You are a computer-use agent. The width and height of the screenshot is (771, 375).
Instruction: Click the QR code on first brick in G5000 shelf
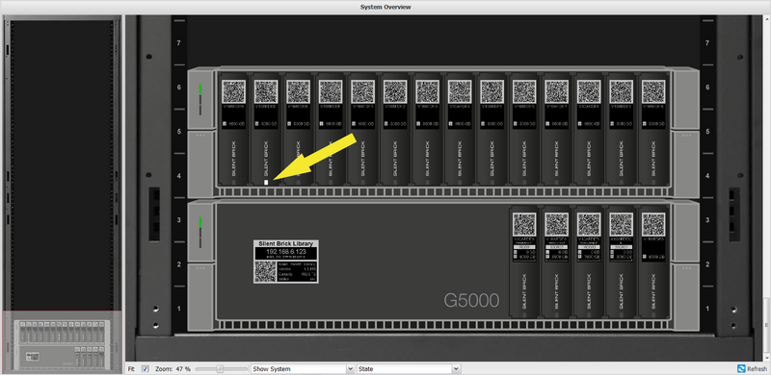pyautogui.click(x=524, y=224)
